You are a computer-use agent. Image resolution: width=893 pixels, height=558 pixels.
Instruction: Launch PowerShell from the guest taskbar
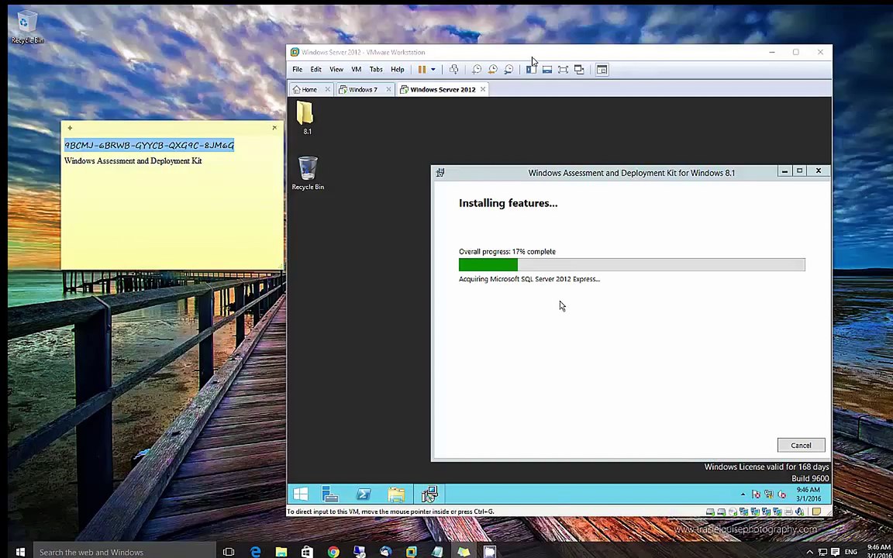pyautogui.click(x=364, y=494)
